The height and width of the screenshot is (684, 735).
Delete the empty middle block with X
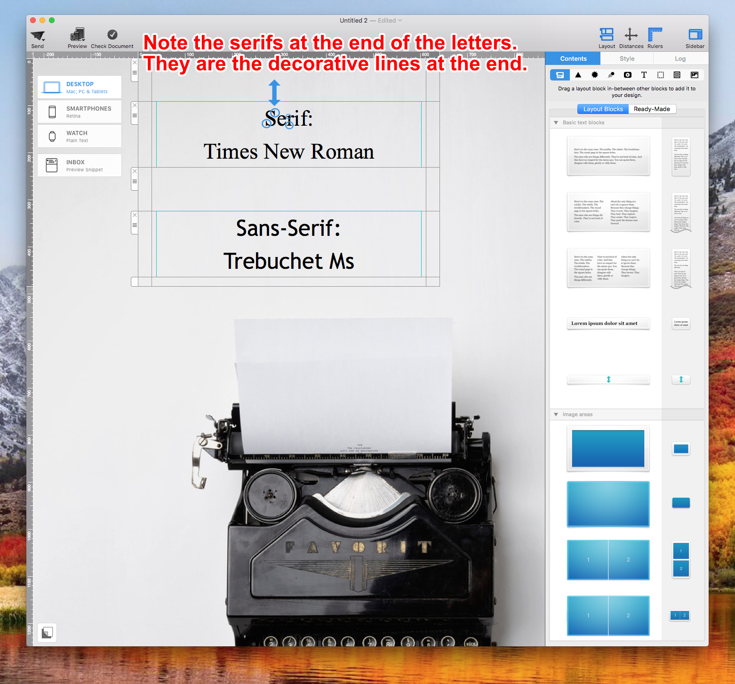click(135, 171)
